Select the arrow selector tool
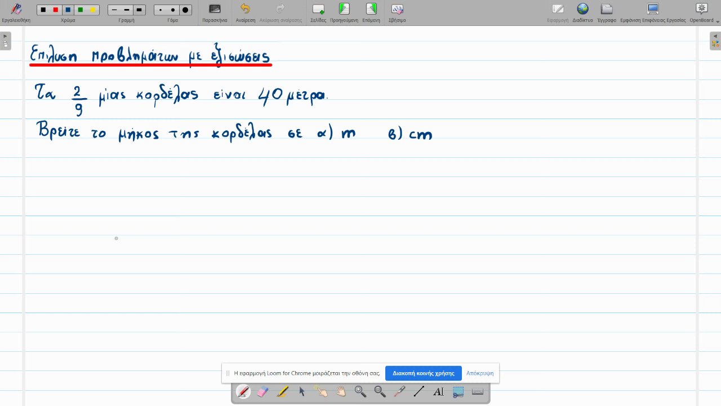The height and width of the screenshot is (406, 721). point(302,391)
